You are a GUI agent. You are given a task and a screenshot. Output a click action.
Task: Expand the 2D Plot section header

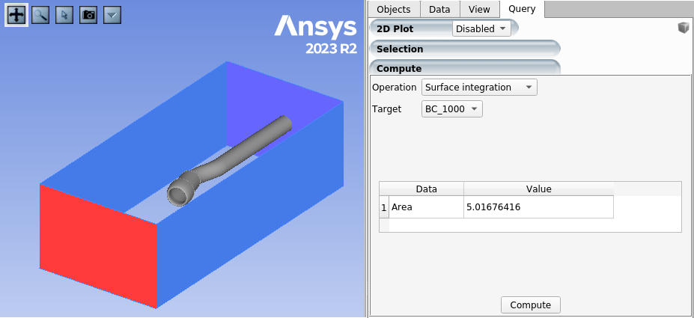coord(395,28)
